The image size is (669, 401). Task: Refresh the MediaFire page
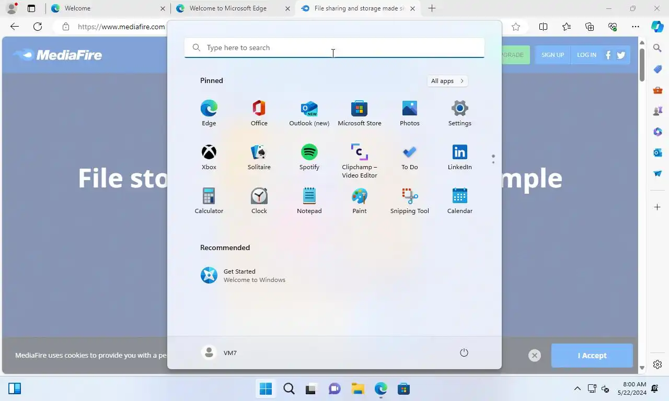click(x=38, y=27)
